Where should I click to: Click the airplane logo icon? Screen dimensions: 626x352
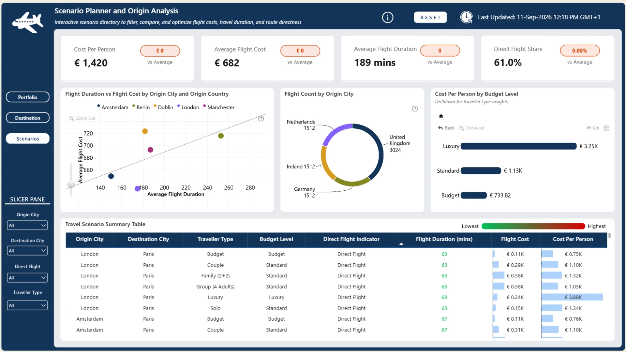[28, 22]
